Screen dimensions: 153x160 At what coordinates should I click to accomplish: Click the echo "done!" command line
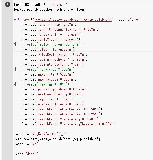pyautogui.click(x=26, y=154)
